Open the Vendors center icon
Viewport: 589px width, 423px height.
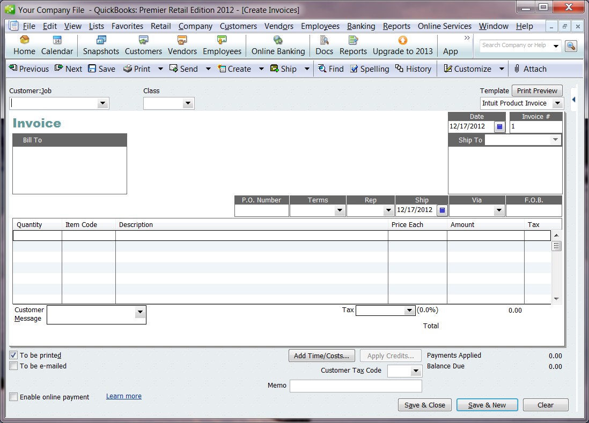pos(182,46)
